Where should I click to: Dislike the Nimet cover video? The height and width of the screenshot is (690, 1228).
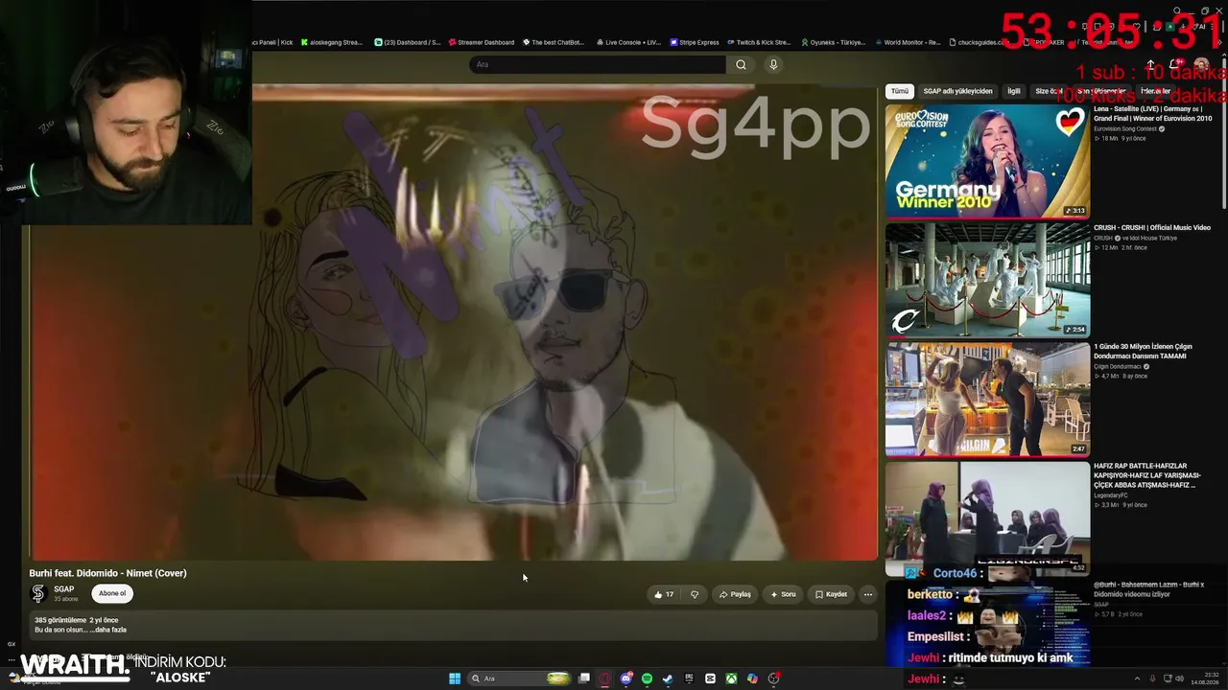coord(695,594)
